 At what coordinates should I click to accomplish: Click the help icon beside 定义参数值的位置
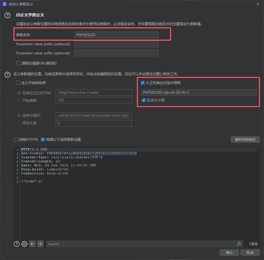(x=8, y=74)
